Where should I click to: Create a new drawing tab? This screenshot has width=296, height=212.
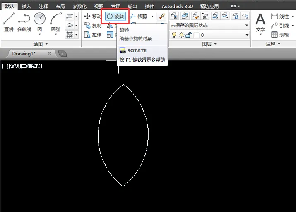[63, 54]
